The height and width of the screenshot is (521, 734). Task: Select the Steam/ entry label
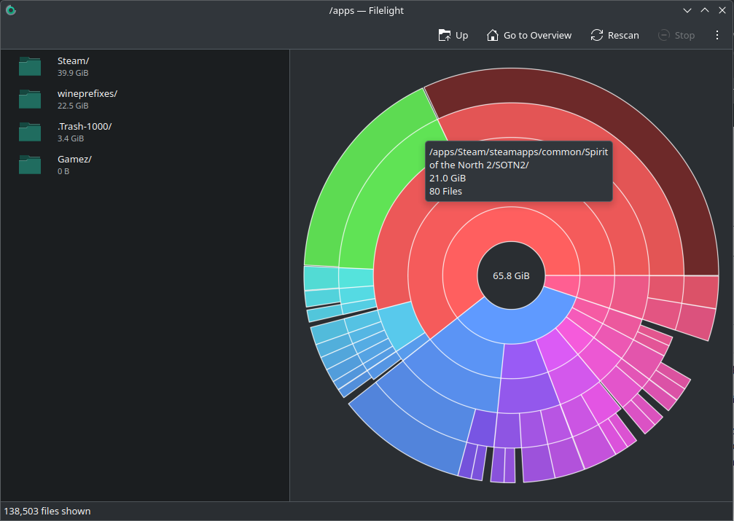[x=73, y=61]
